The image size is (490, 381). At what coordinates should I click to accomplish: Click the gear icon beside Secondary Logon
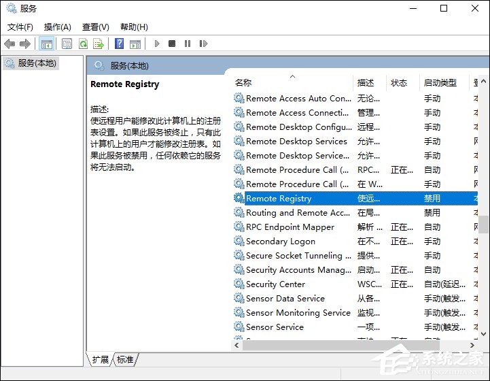(x=239, y=241)
